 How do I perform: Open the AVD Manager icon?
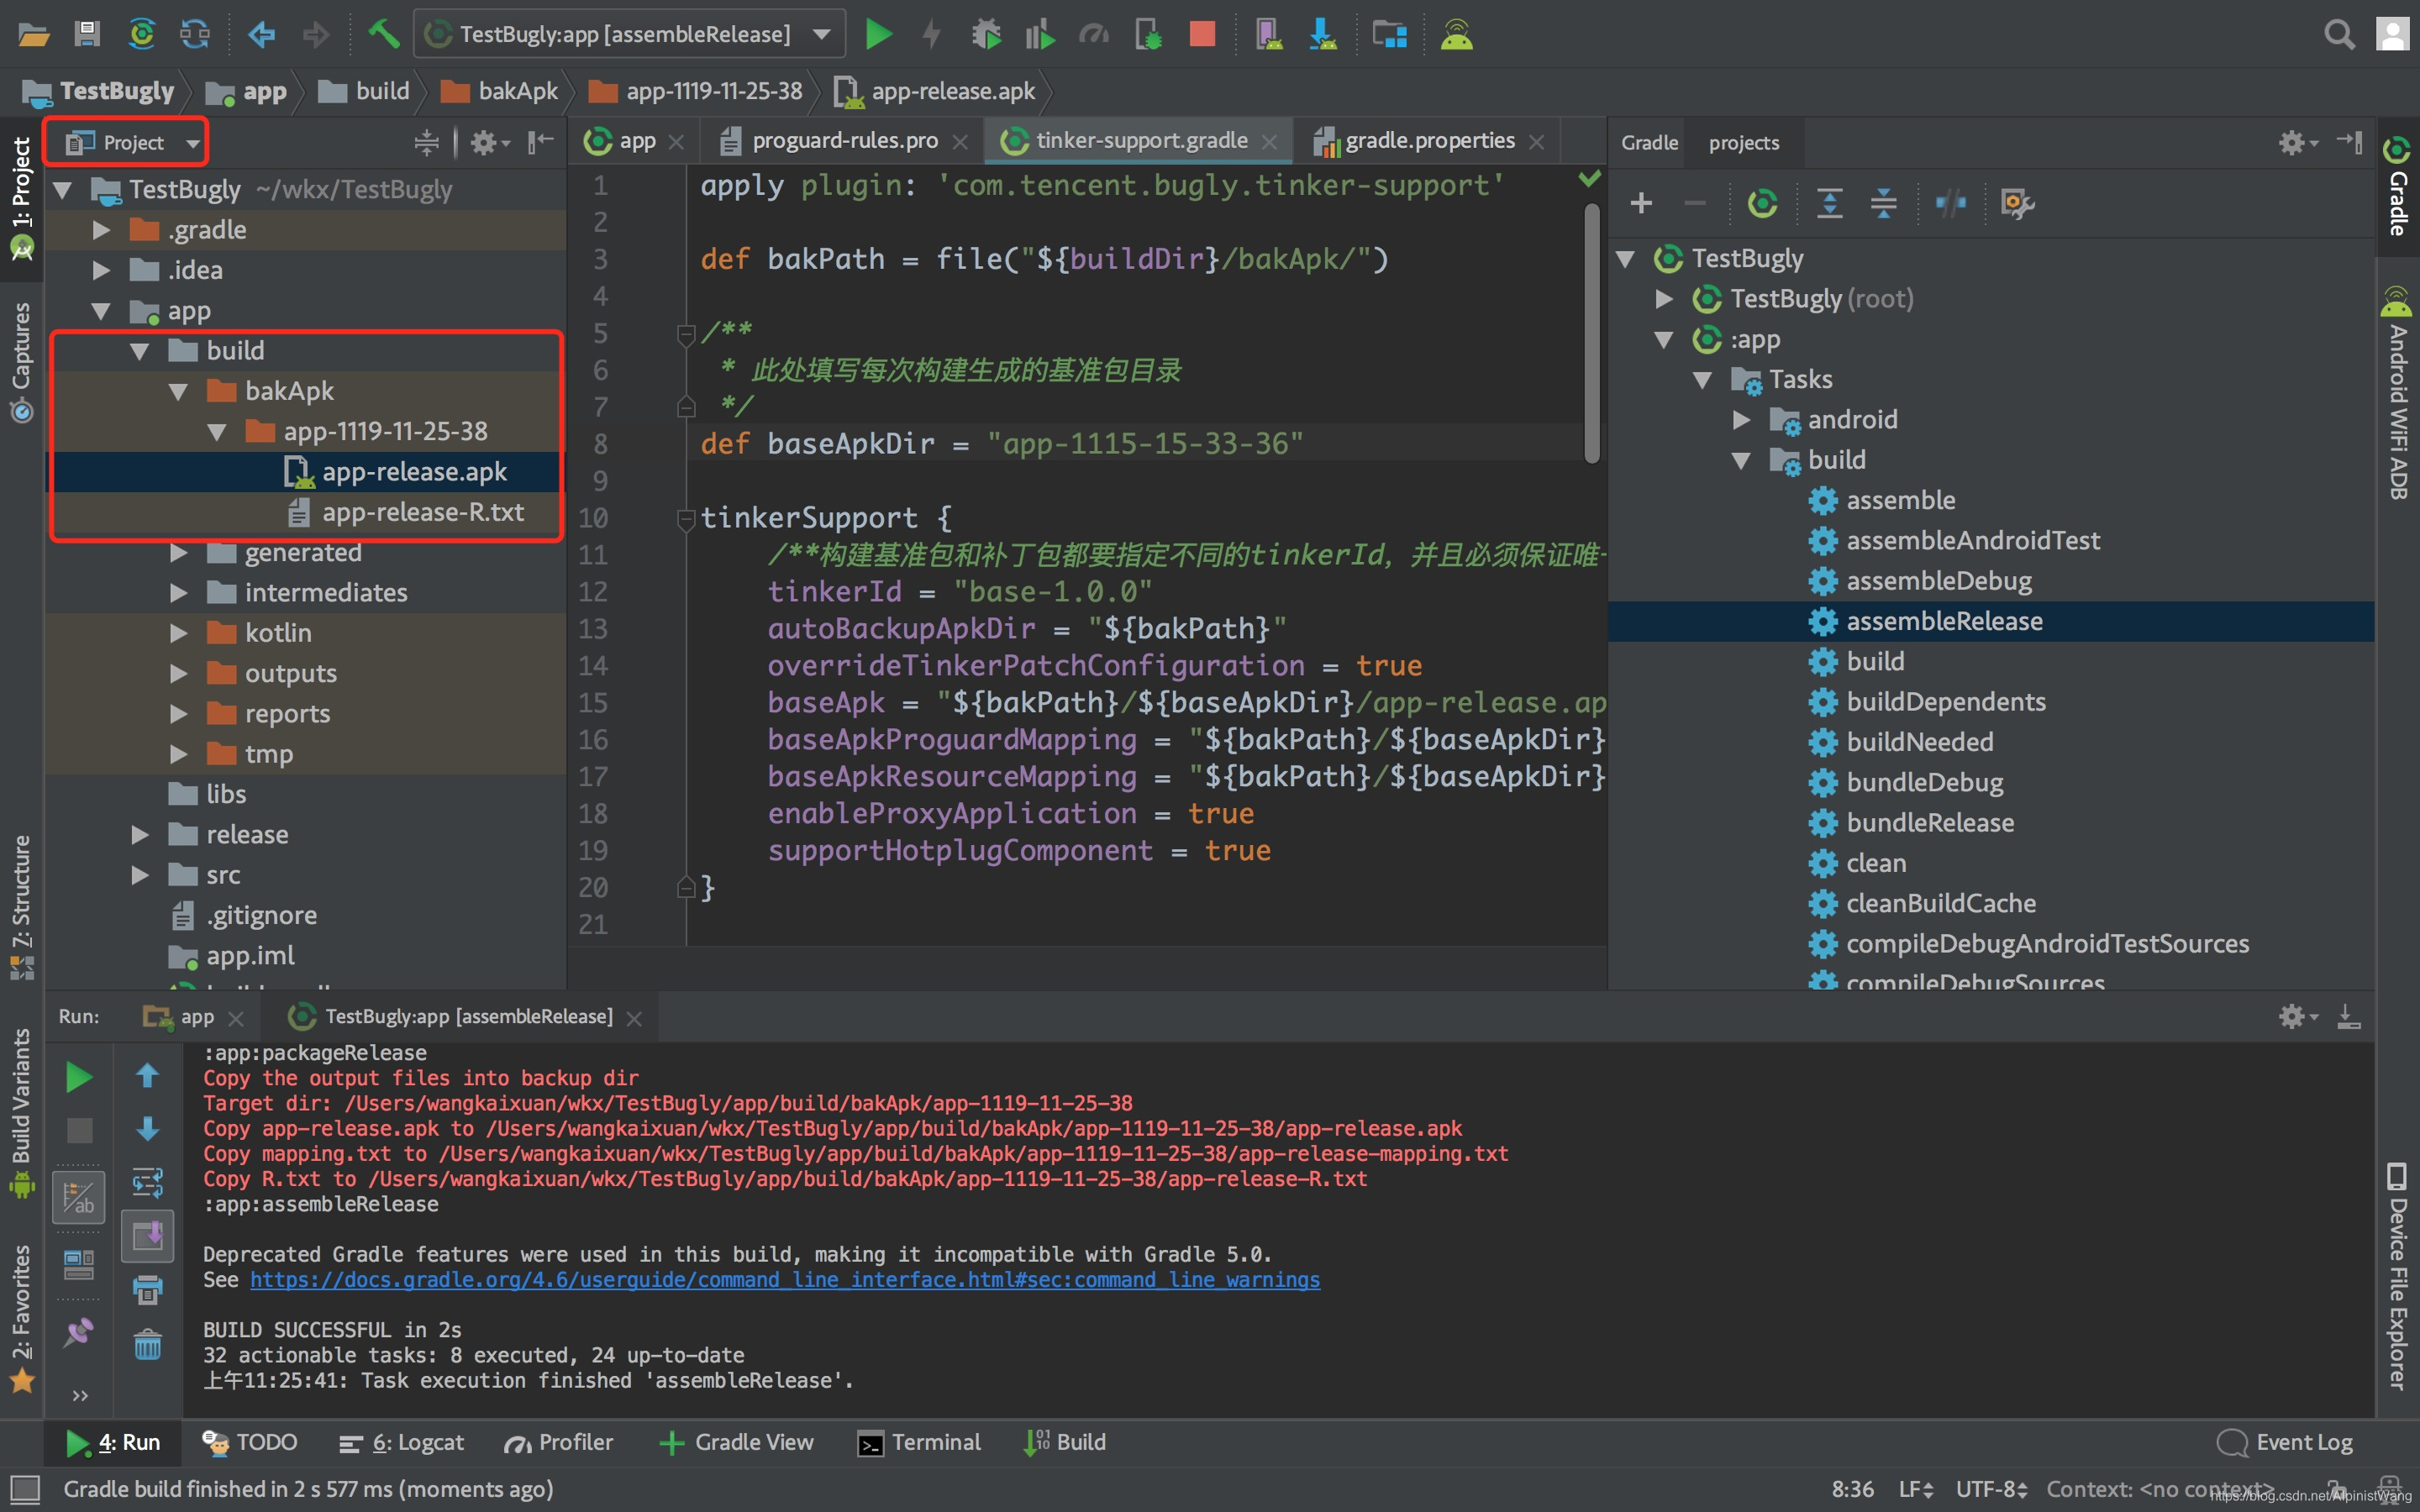pos(1269,35)
